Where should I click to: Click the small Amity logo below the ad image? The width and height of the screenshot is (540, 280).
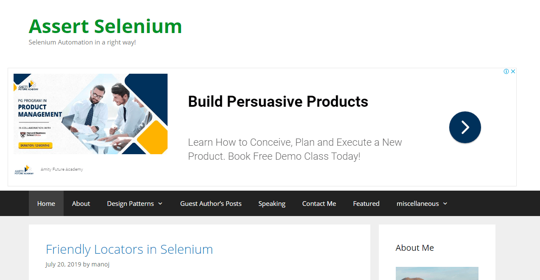pyautogui.click(x=23, y=169)
